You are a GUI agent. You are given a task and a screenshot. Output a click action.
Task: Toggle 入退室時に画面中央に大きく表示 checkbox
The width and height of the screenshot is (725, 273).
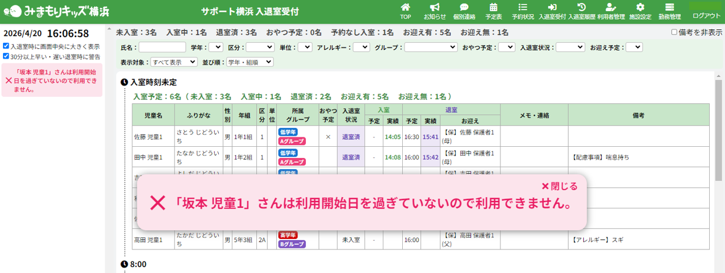(6, 46)
